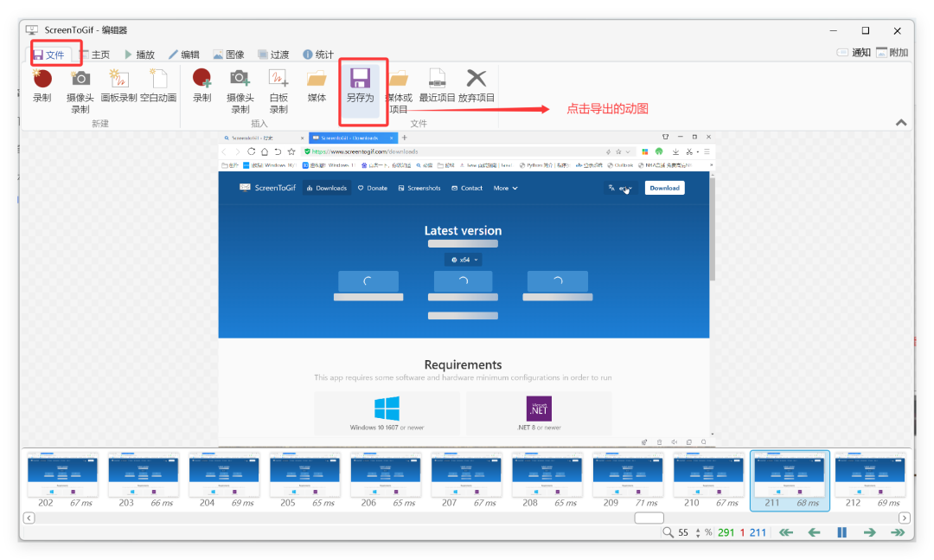Select frame 211 thumbnail
934x560 pixels.
790,480
